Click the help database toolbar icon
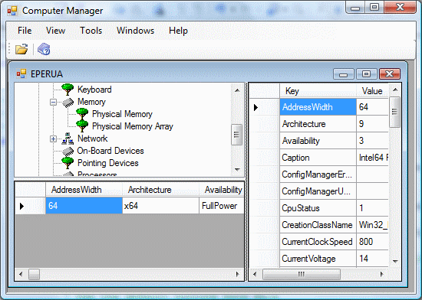The height and width of the screenshot is (300, 422). point(44,49)
